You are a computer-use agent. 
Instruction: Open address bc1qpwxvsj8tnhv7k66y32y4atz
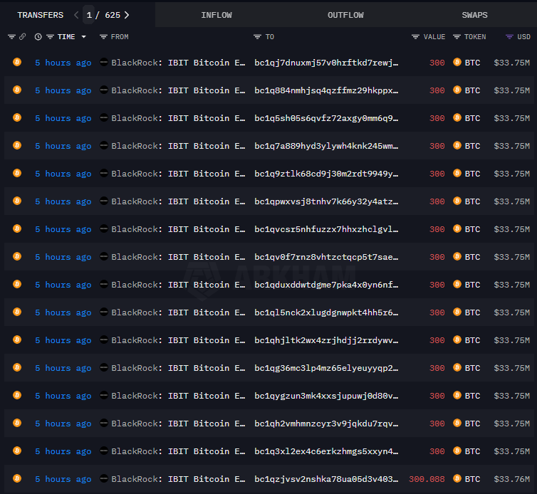pyautogui.click(x=326, y=201)
